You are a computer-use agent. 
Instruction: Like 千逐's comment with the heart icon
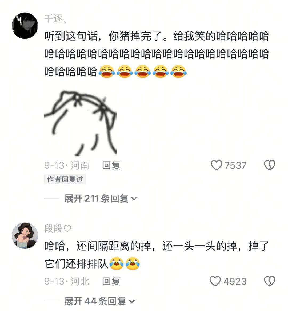(216, 165)
